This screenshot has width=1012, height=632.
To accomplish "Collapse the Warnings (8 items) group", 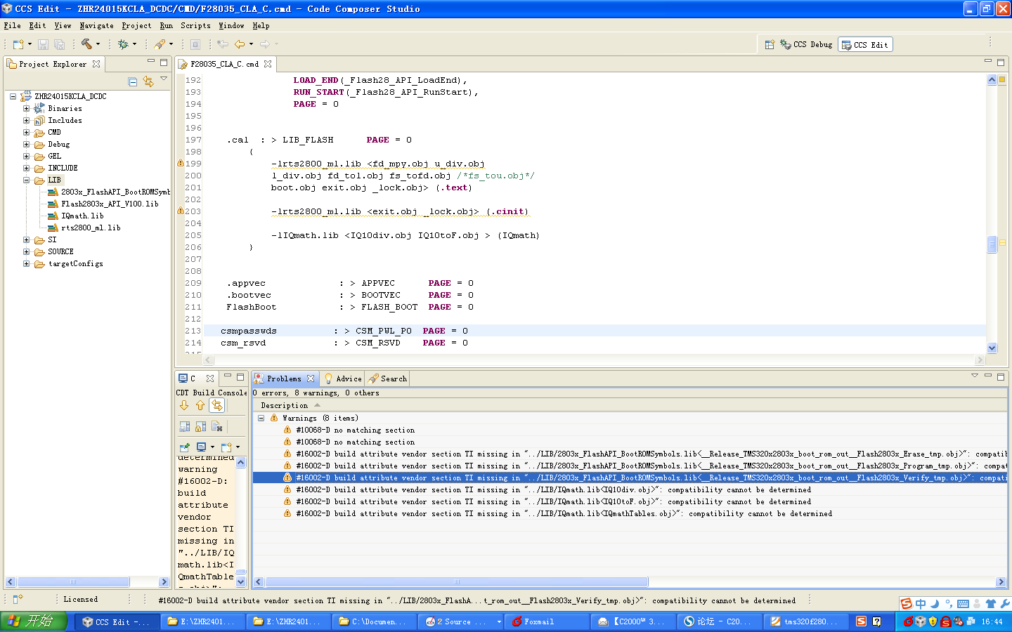I will click(x=261, y=418).
